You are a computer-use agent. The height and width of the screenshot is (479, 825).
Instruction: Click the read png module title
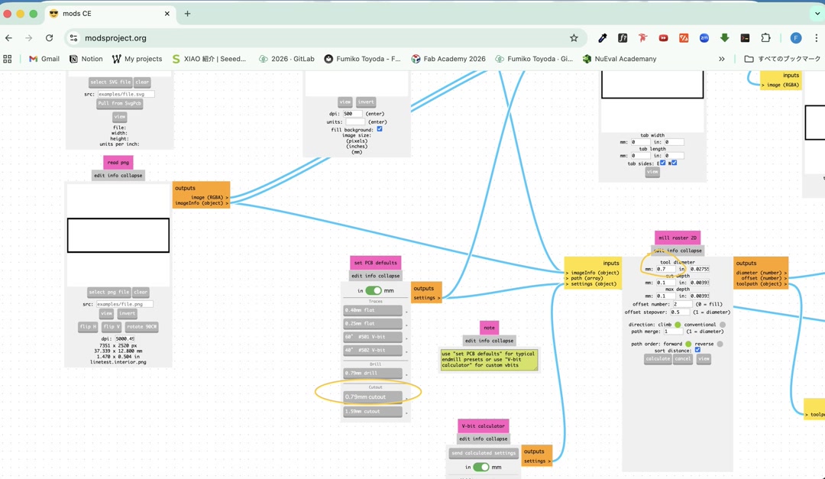click(x=118, y=162)
